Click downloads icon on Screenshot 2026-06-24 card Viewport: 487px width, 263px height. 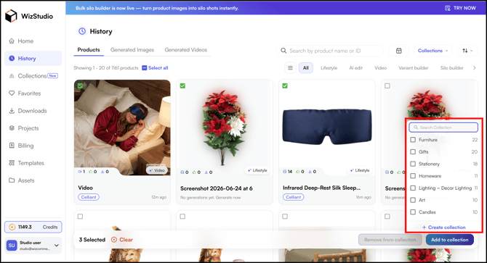[x=206, y=172]
